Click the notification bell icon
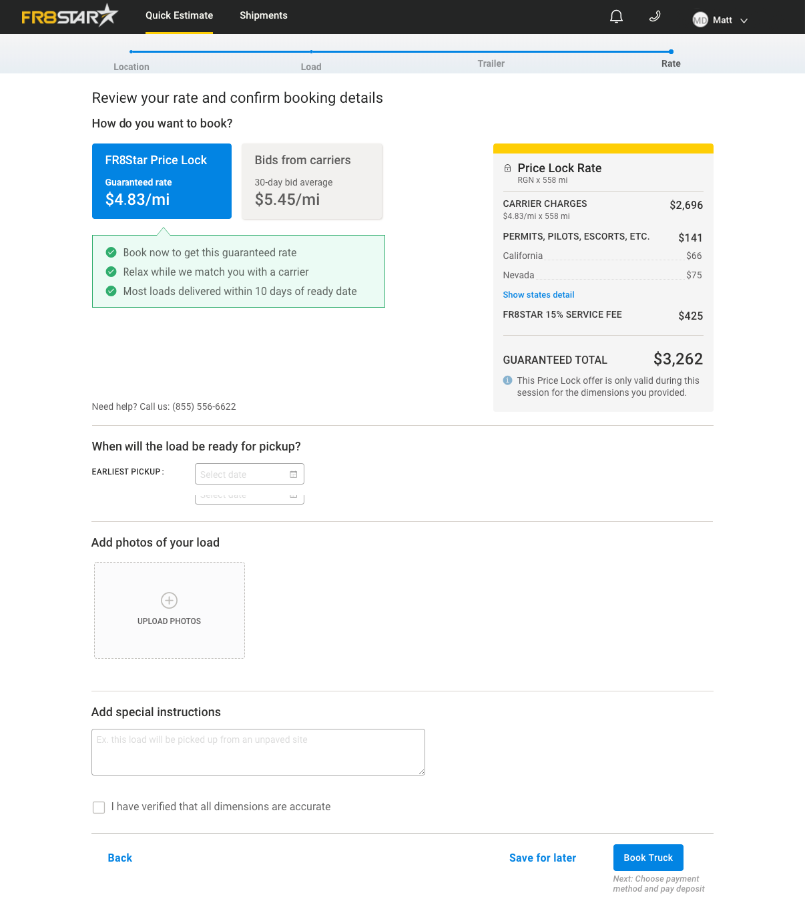Viewport: 805px width, 907px height. point(615,16)
